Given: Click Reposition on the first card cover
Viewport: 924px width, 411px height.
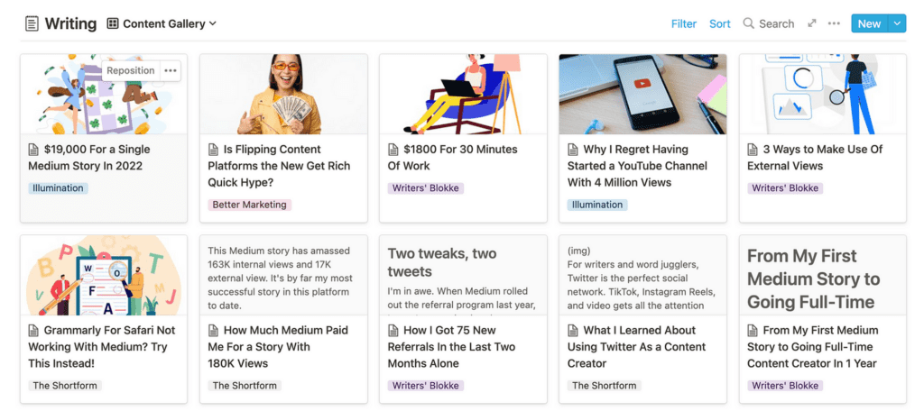Looking at the screenshot, I should pyautogui.click(x=131, y=70).
